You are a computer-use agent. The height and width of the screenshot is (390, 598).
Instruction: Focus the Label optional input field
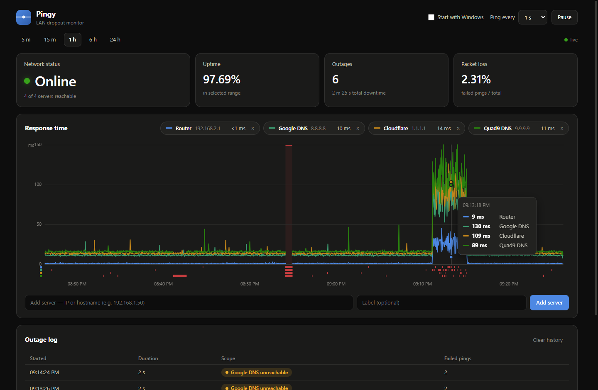[441, 303]
